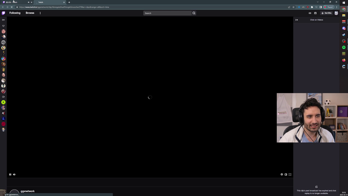The width and height of the screenshot is (348, 196).
Task: Open the user profile avatar menu
Action: [x=336, y=13]
